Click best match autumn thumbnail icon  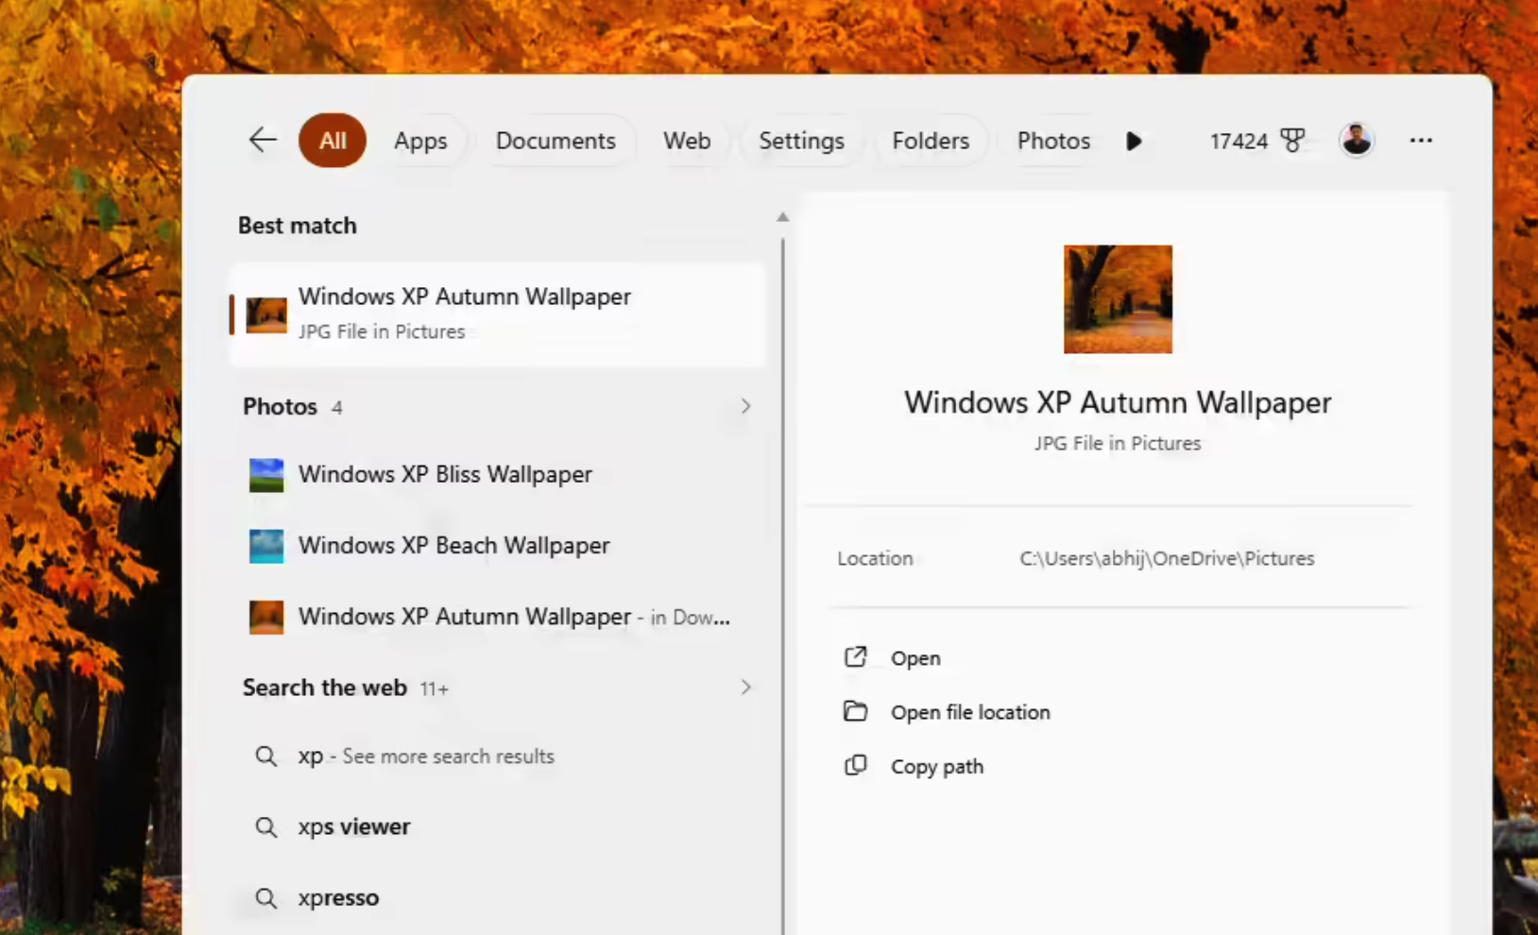pos(266,314)
